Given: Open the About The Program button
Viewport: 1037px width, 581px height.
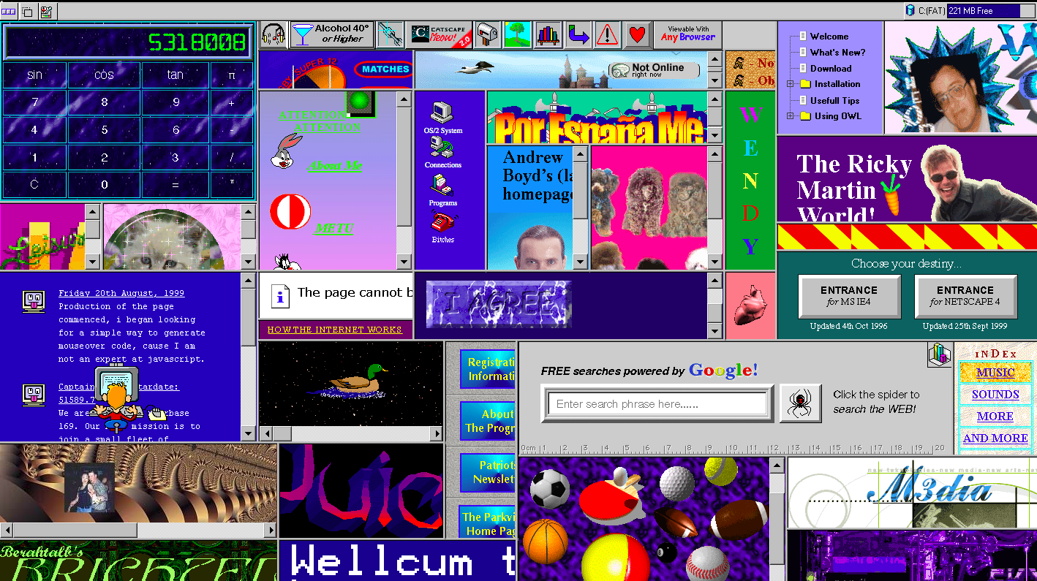Looking at the screenshot, I should tap(489, 421).
